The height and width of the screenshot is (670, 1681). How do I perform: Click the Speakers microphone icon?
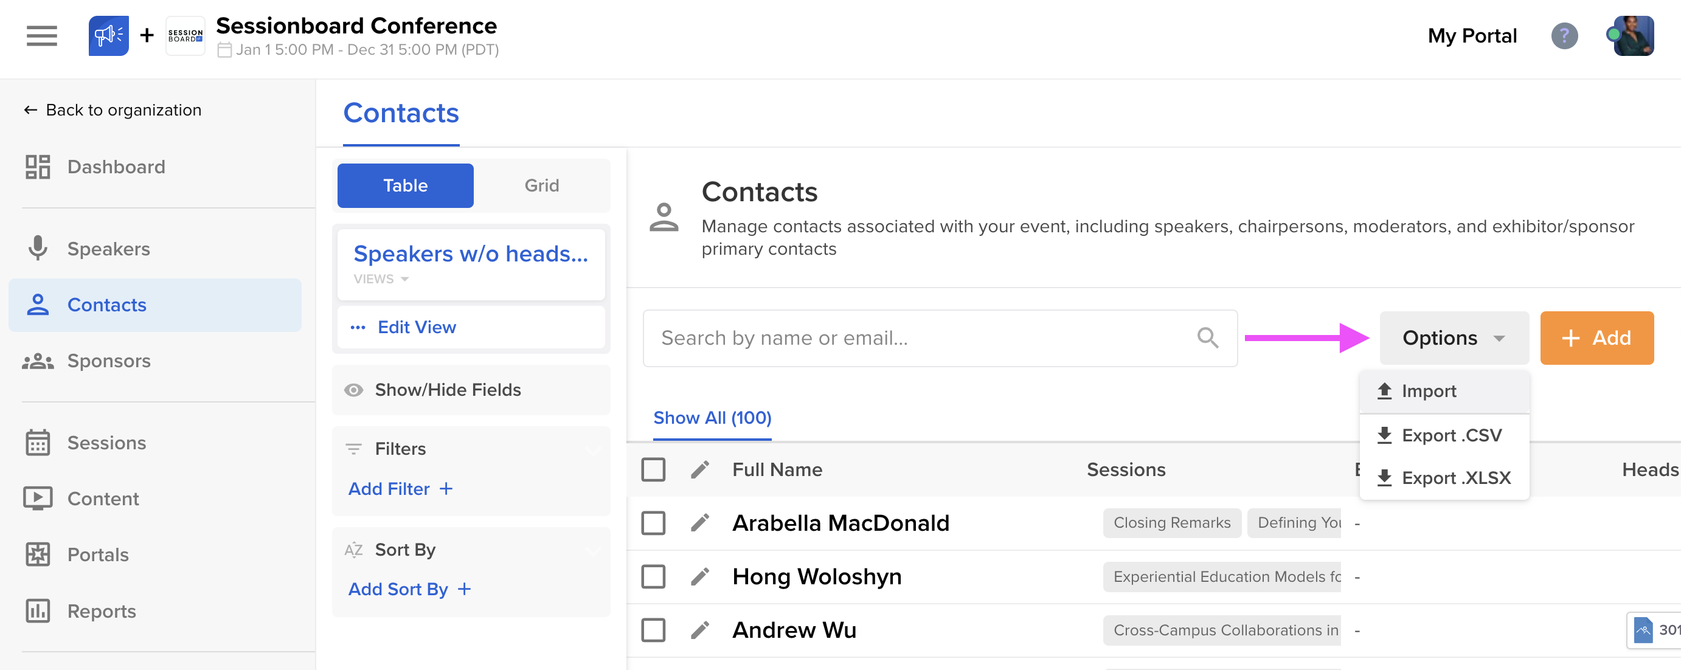(38, 249)
